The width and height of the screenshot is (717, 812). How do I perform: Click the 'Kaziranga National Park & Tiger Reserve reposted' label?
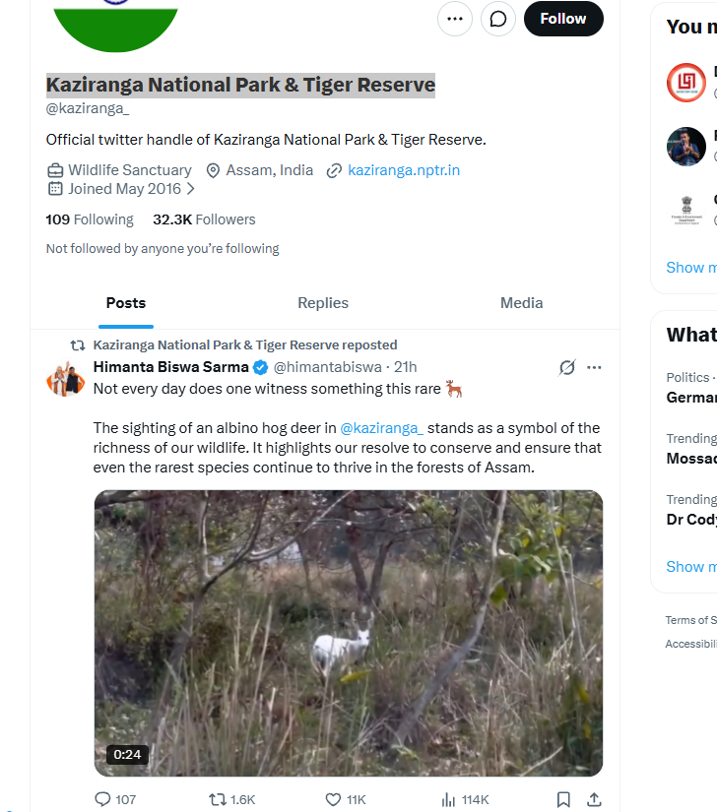tap(245, 344)
